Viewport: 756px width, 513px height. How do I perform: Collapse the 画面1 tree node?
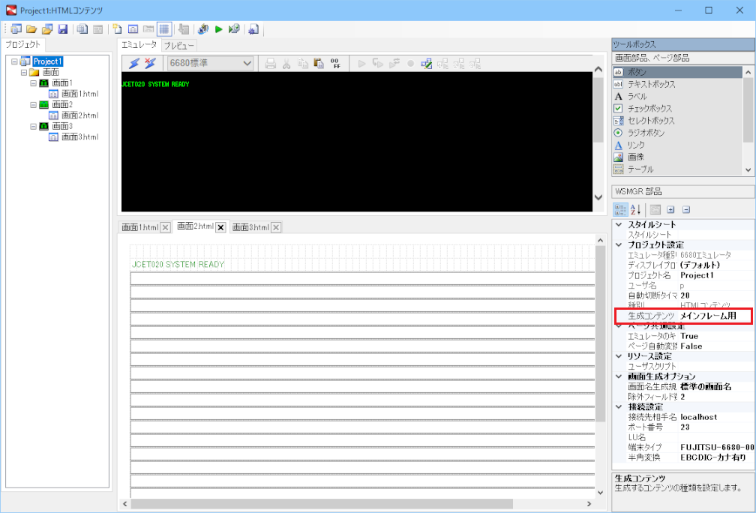[x=33, y=83]
